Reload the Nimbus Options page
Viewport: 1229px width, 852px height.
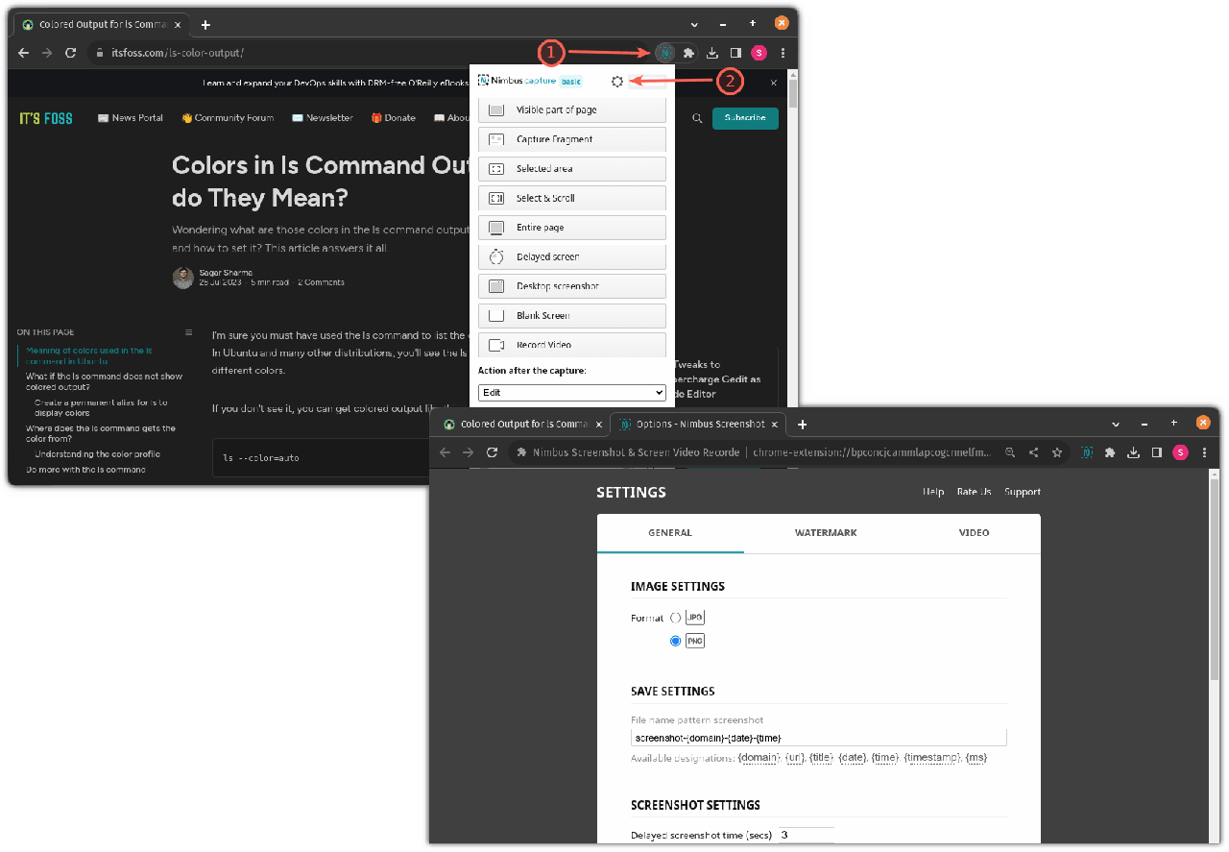tap(493, 452)
